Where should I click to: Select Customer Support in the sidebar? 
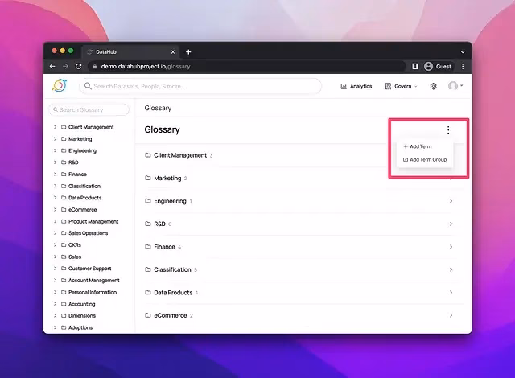click(89, 269)
